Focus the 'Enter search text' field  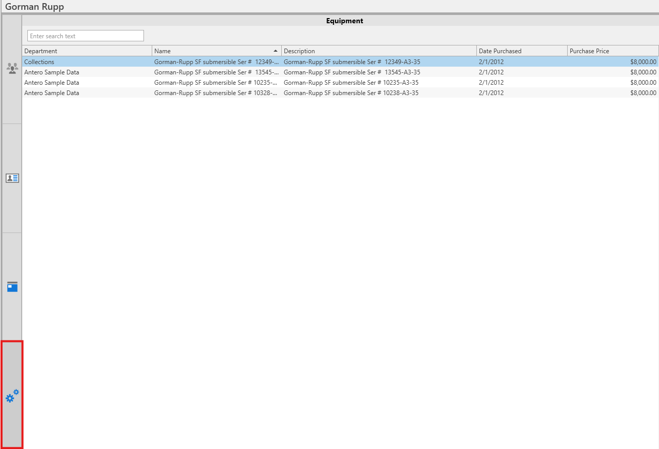tap(86, 36)
